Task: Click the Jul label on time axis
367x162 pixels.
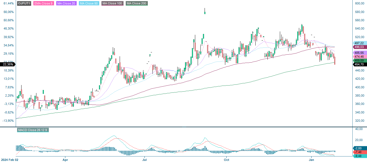Action: (x=144, y=160)
